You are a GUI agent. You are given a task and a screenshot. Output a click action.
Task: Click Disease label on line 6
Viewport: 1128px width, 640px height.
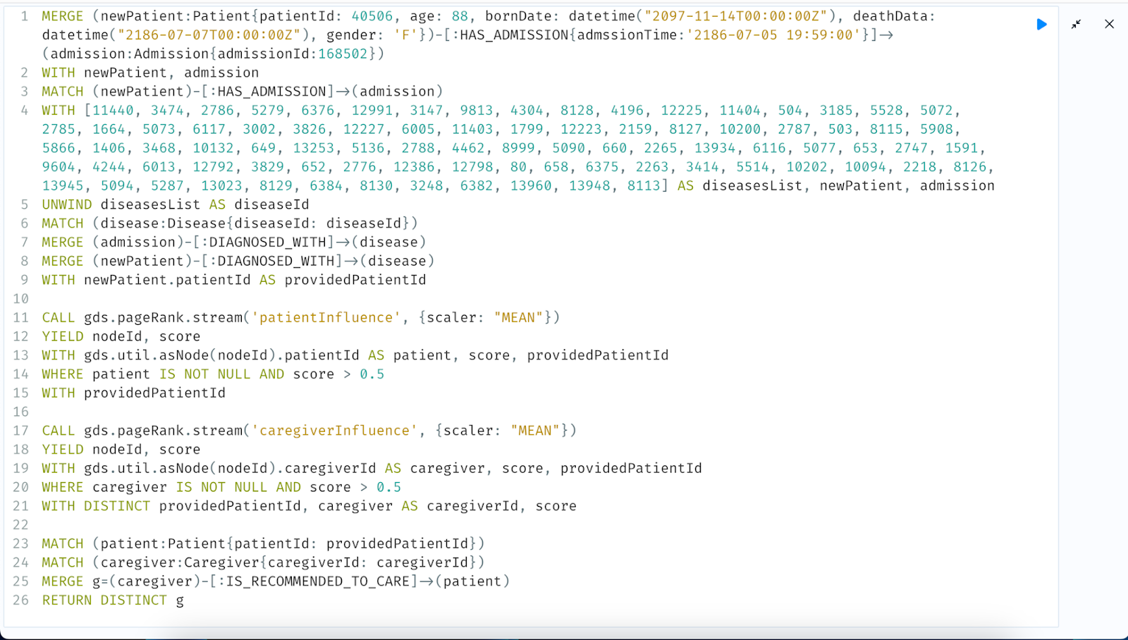(197, 223)
